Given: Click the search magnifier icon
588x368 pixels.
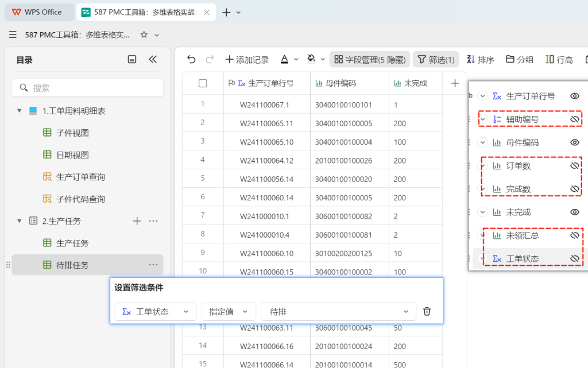Looking at the screenshot, I should point(24,88).
